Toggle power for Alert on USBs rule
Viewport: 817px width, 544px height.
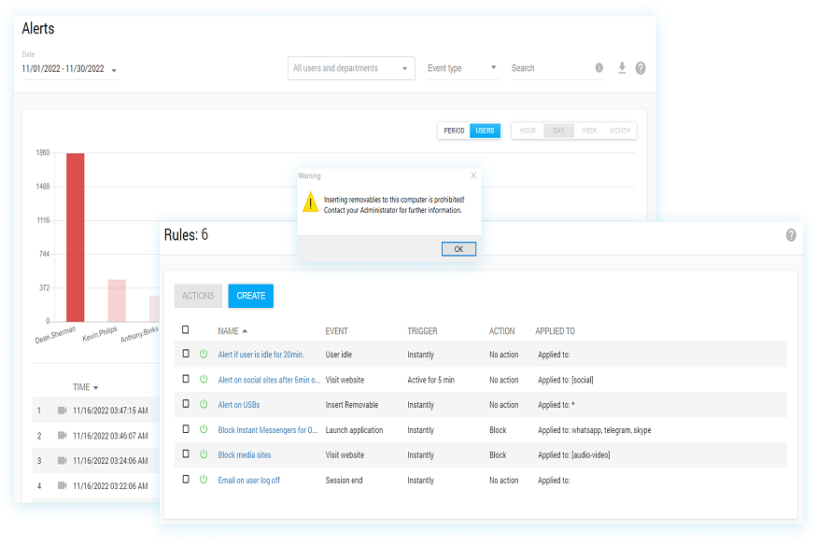(204, 404)
